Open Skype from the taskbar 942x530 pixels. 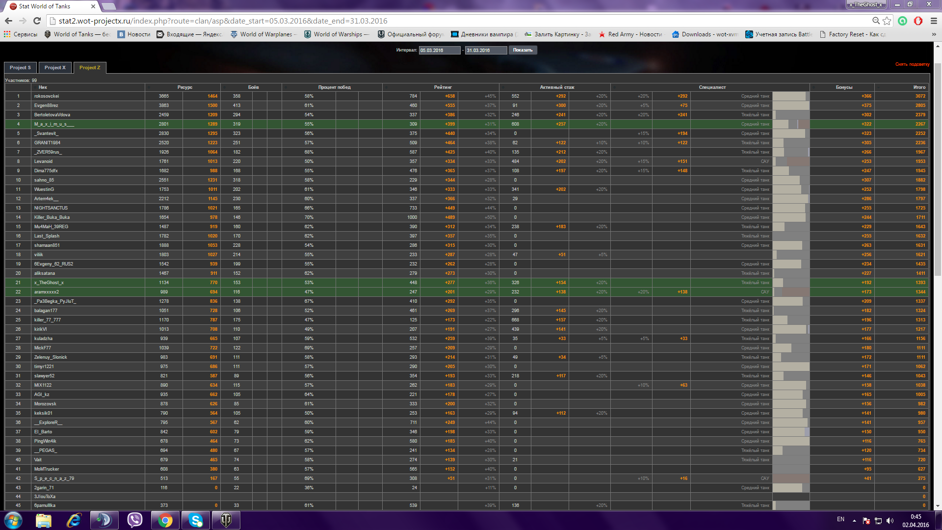tap(196, 520)
